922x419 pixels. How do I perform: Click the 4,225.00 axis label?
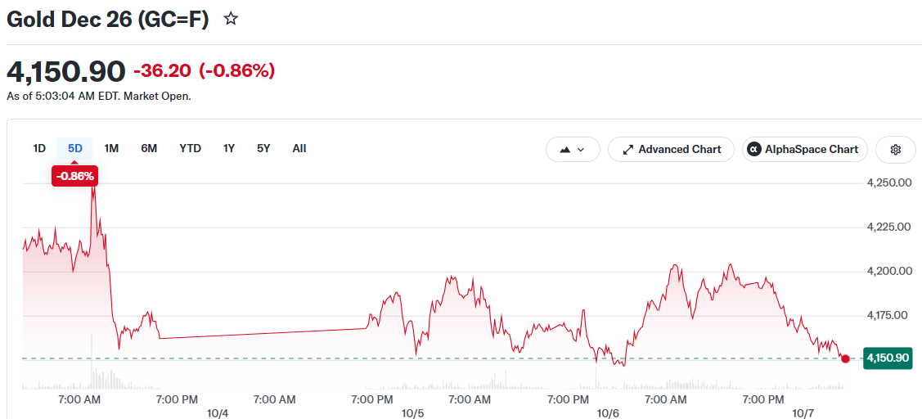pyautogui.click(x=889, y=228)
